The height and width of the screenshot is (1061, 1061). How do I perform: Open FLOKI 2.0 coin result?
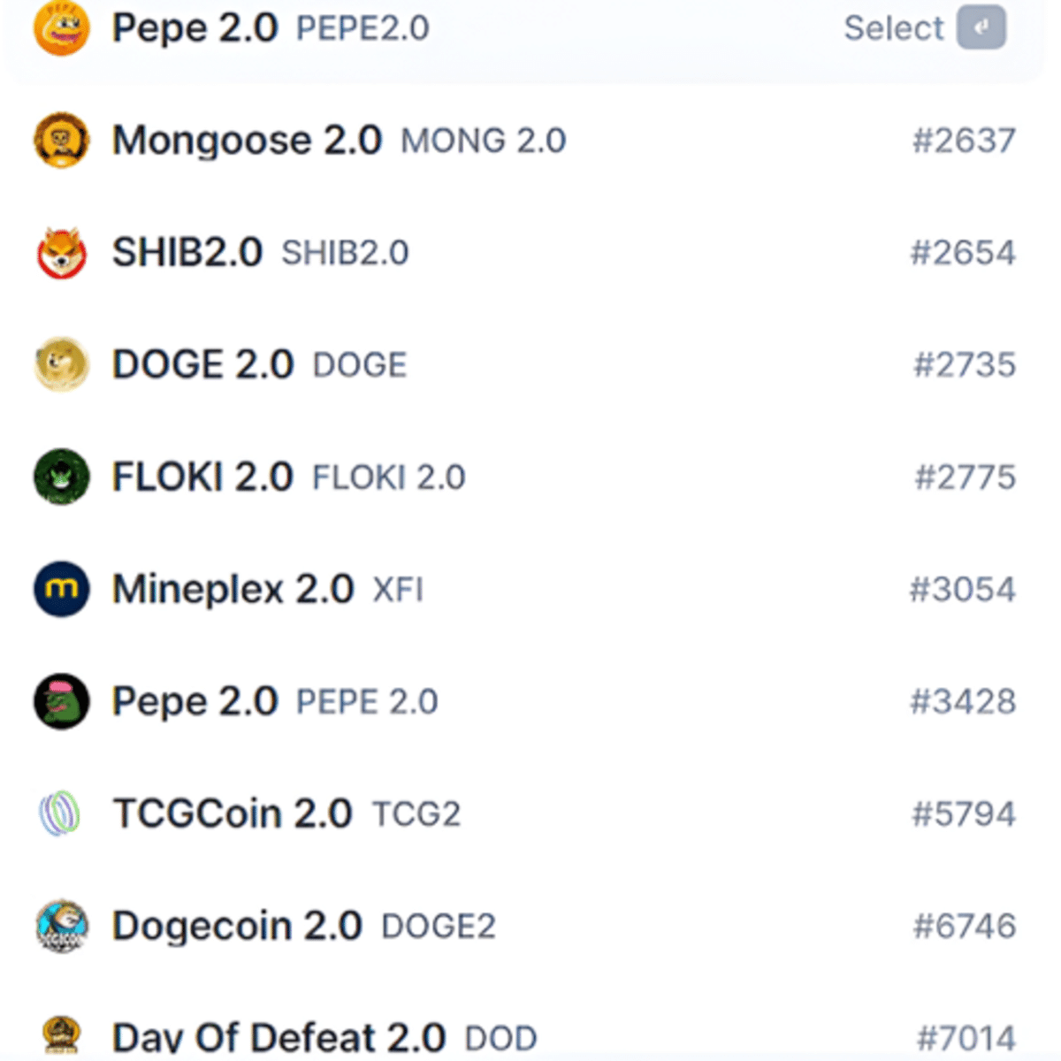(202, 477)
